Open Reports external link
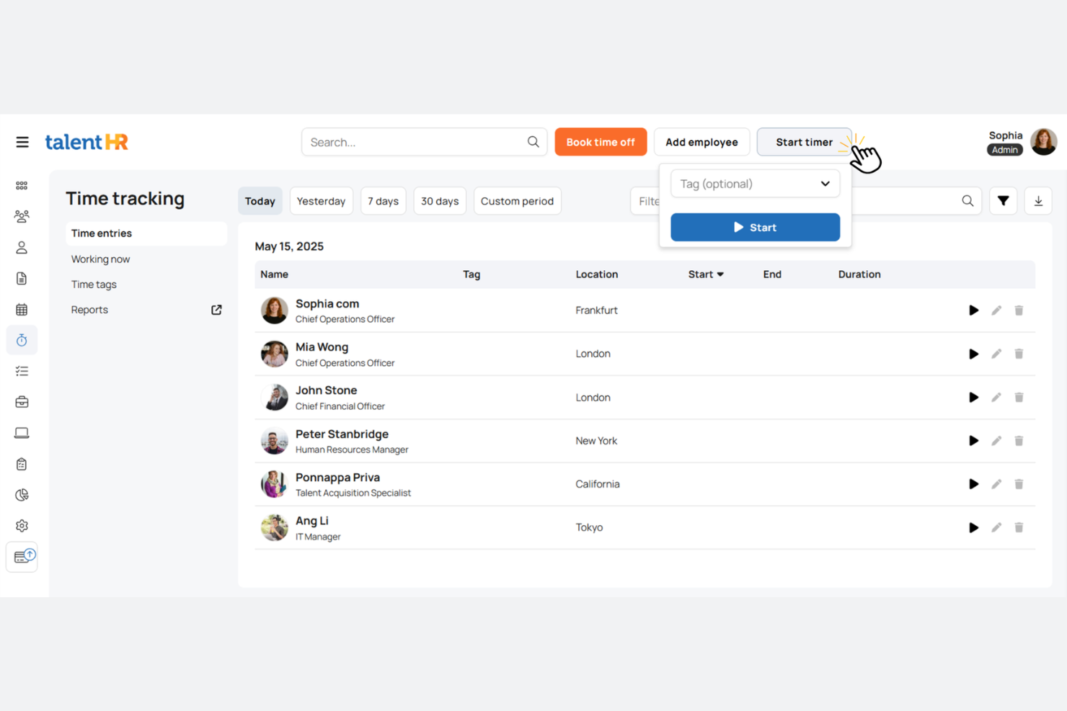This screenshot has height=711, width=1067. (216, 310)
